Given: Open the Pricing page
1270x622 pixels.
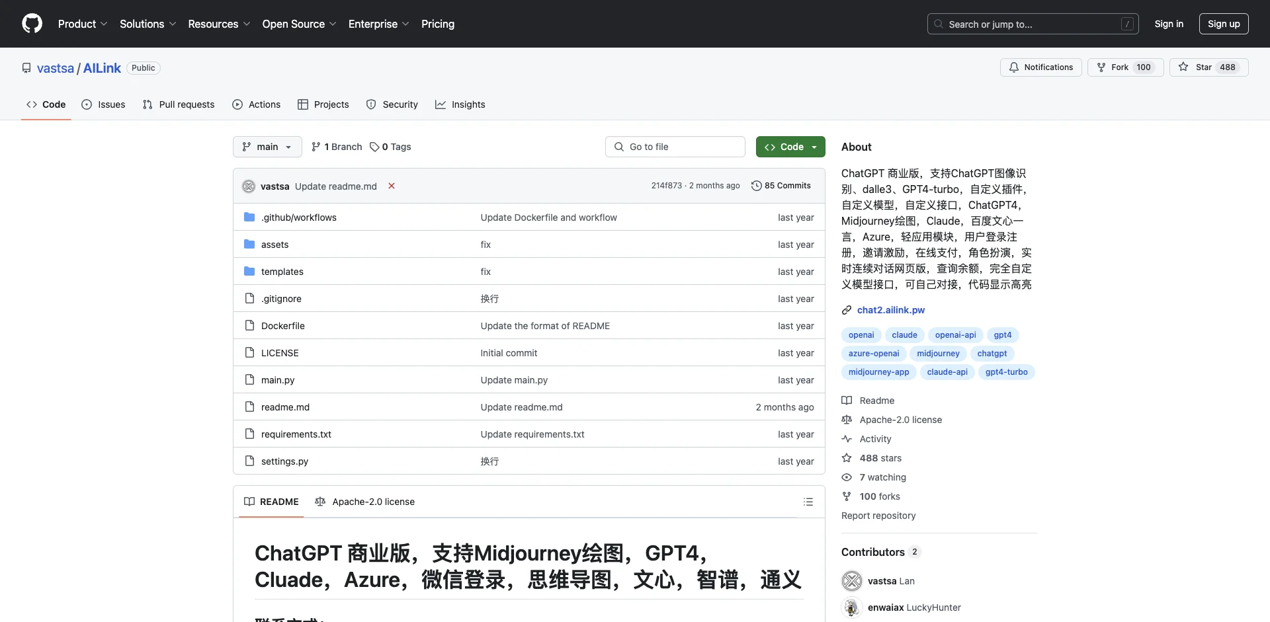Looking at the screenshot, I should coord(438,24).
